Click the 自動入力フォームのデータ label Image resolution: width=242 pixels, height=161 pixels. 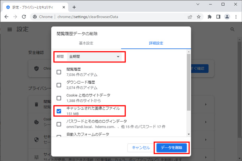[x=88, y=134]
